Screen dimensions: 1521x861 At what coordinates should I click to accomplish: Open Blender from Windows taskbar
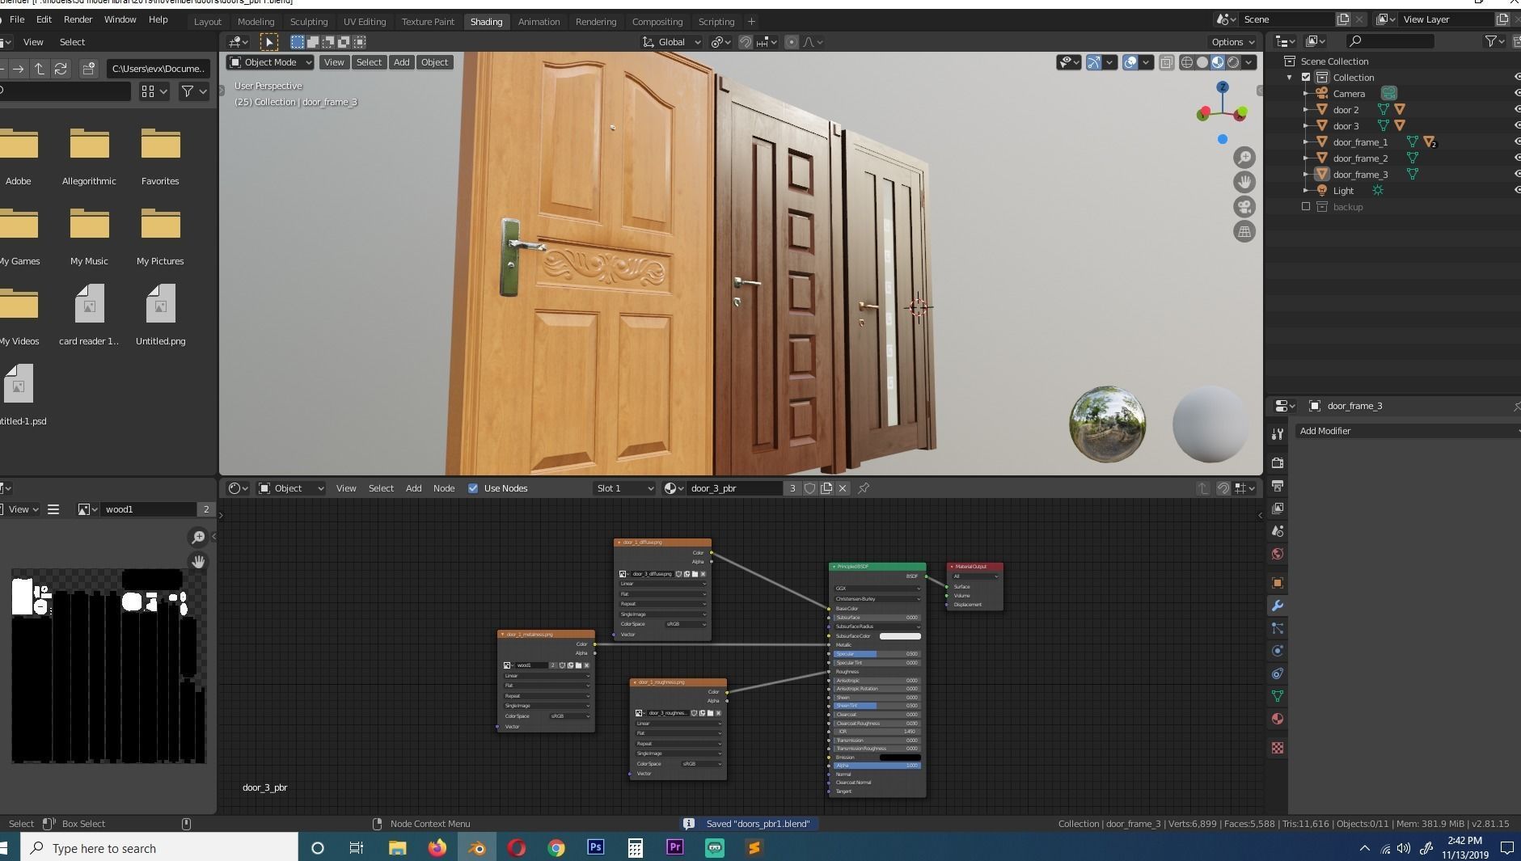click(477, 848)
